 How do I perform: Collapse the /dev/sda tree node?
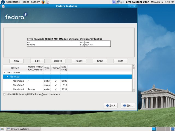7,77
